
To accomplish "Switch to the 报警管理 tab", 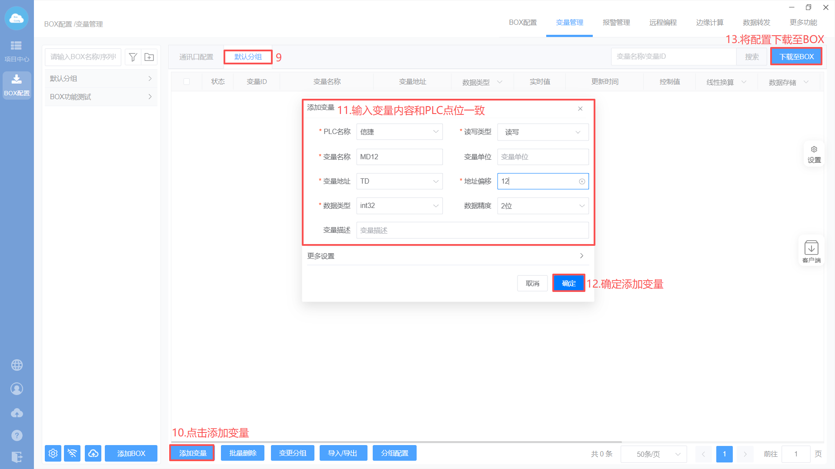I will coord(616,23).
